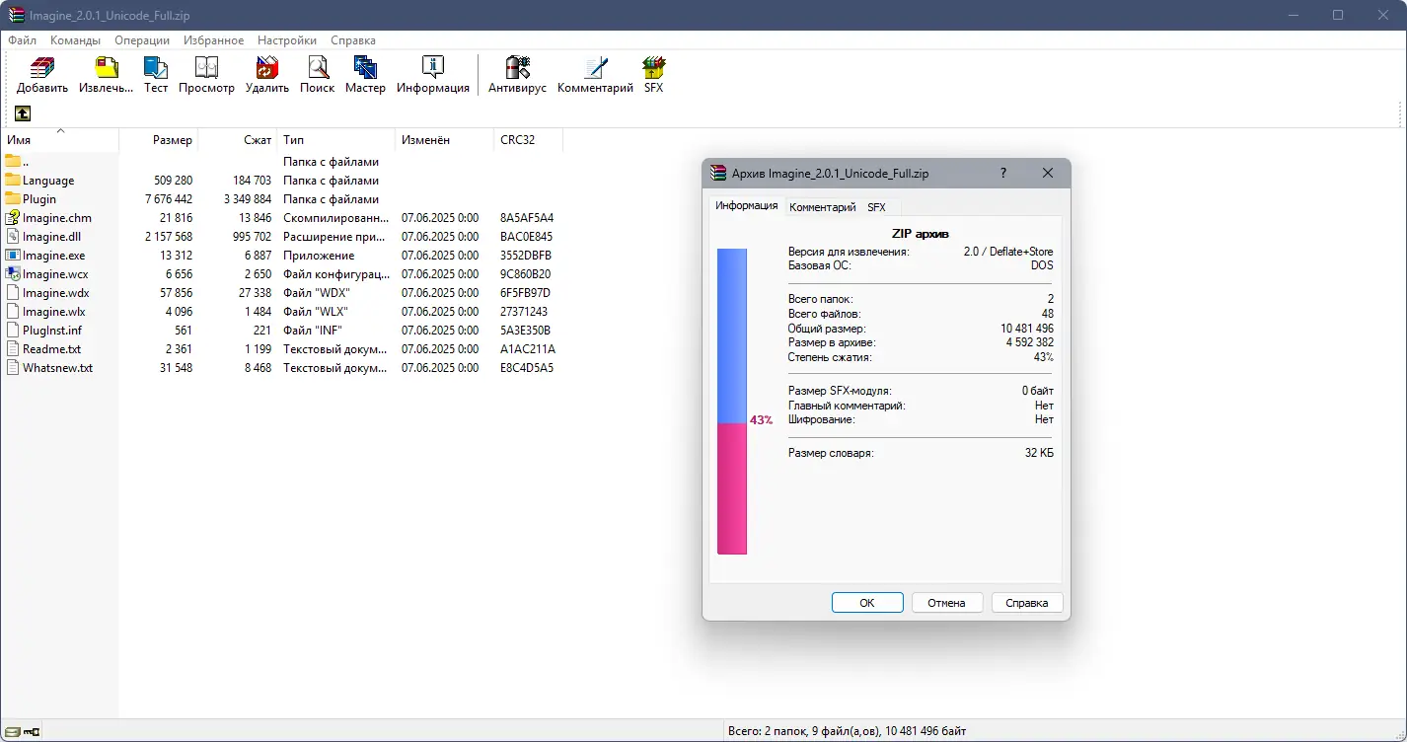The image size is (1407, 742).
Task: Close the archive information dialog
Action: 1048,173
